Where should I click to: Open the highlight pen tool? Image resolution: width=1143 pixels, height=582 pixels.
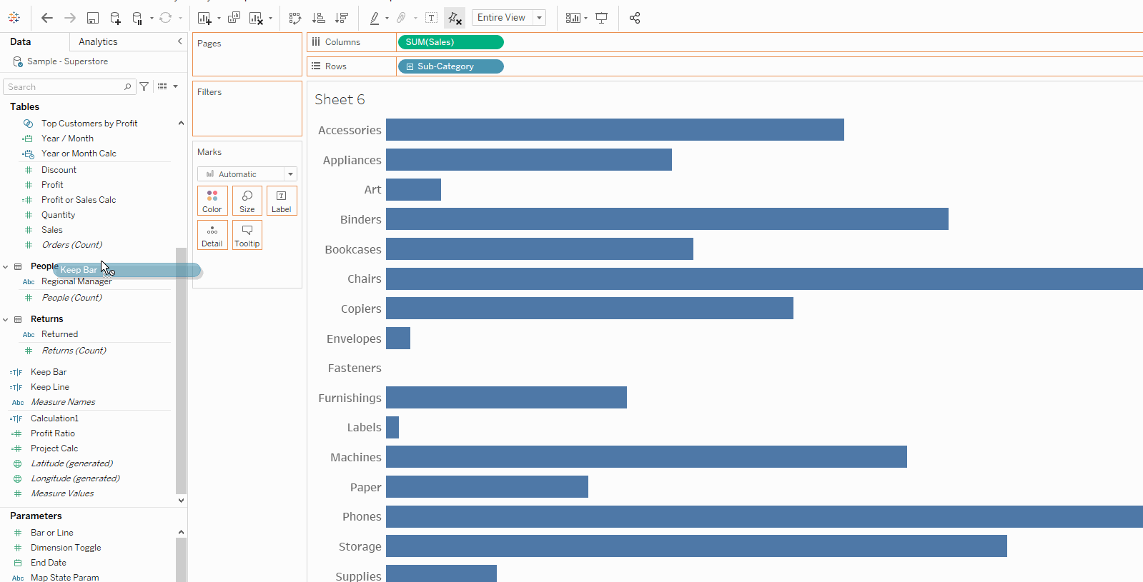click(x=375, y=18)
